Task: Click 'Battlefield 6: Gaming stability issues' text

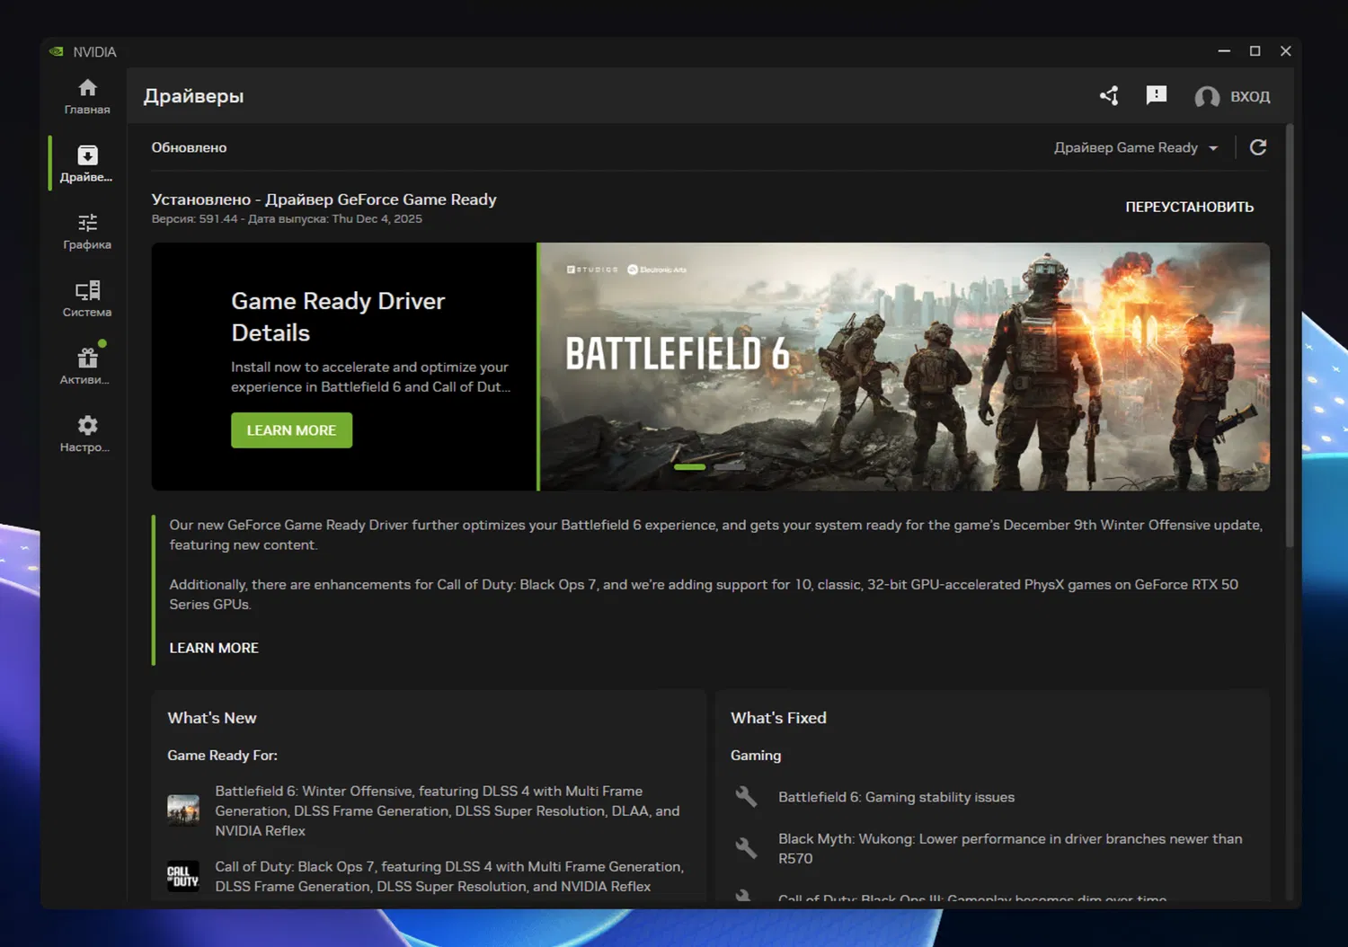Action: (896, 797)
